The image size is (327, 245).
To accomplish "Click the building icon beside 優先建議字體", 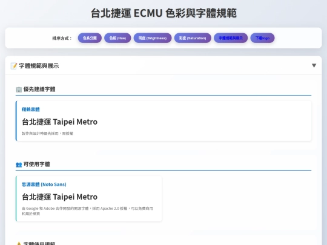I will tap(19, 90).
